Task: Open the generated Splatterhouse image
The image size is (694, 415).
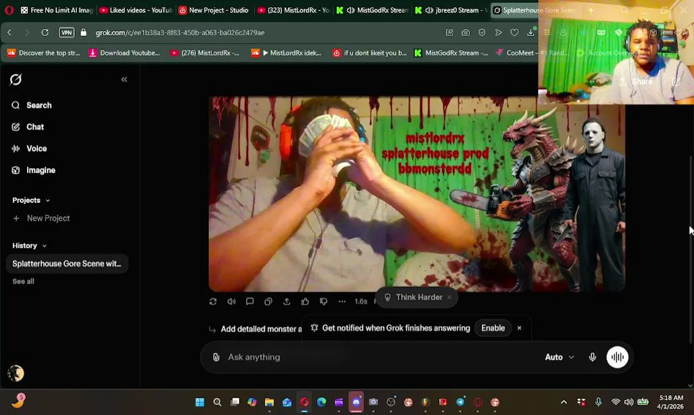Action: pos(417,194)
